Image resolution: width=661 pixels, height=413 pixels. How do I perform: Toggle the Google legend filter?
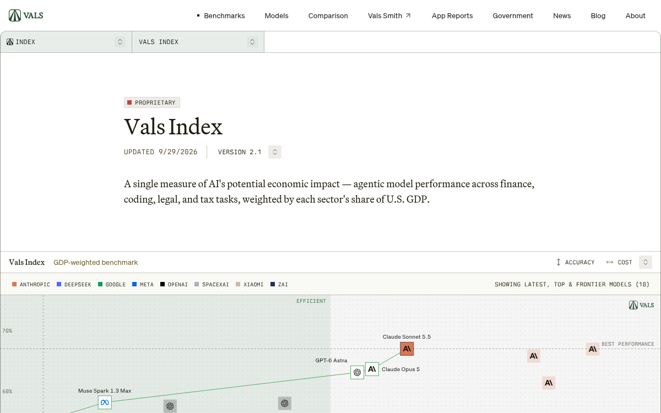click(x=112, y=285)
